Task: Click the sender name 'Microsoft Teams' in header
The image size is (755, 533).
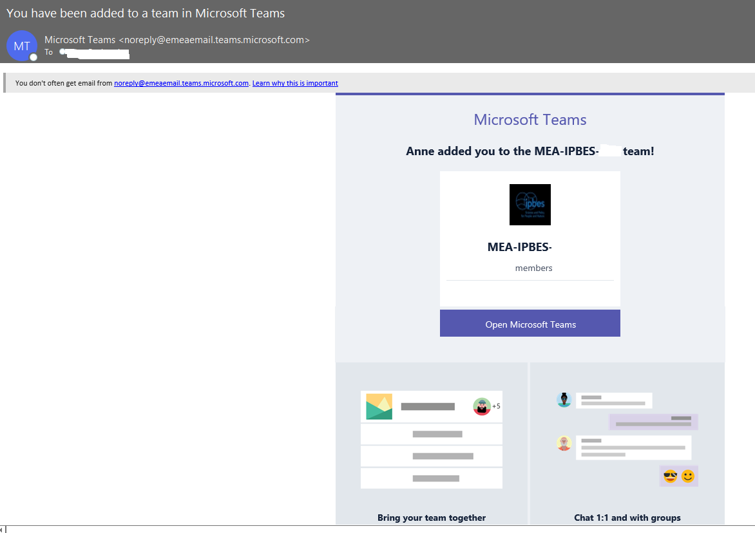Action: [x=80, y=40]
